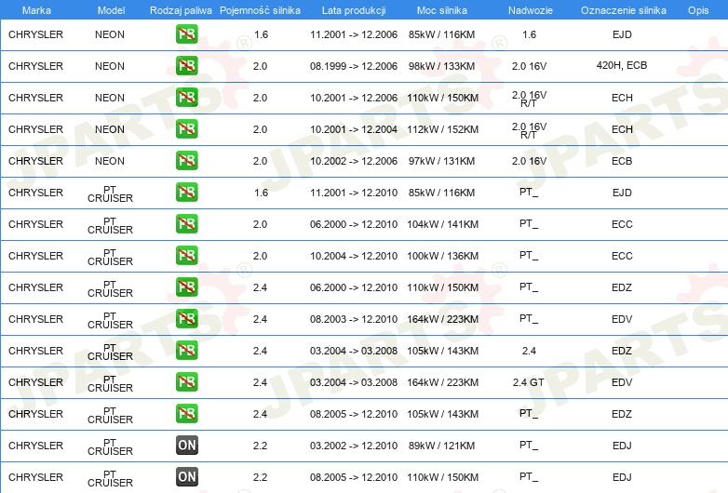Click the 10.2002 -> 12.2006 production years cell
This screenshot has height=493, width=728.
[354, 161]
